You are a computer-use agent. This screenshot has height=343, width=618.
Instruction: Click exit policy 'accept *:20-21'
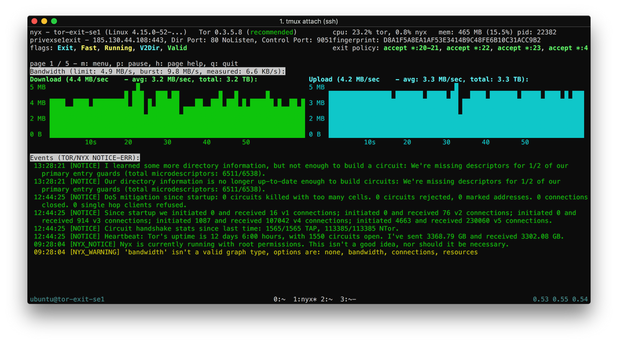411,48
